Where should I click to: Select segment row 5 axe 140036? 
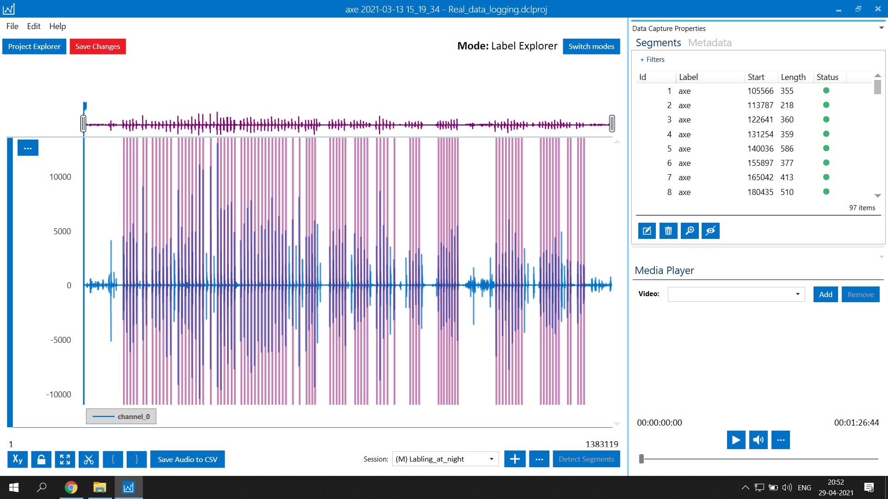(754, 149)
